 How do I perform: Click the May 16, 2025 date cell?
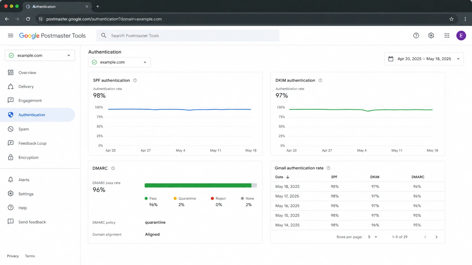(x=287, y=206)
